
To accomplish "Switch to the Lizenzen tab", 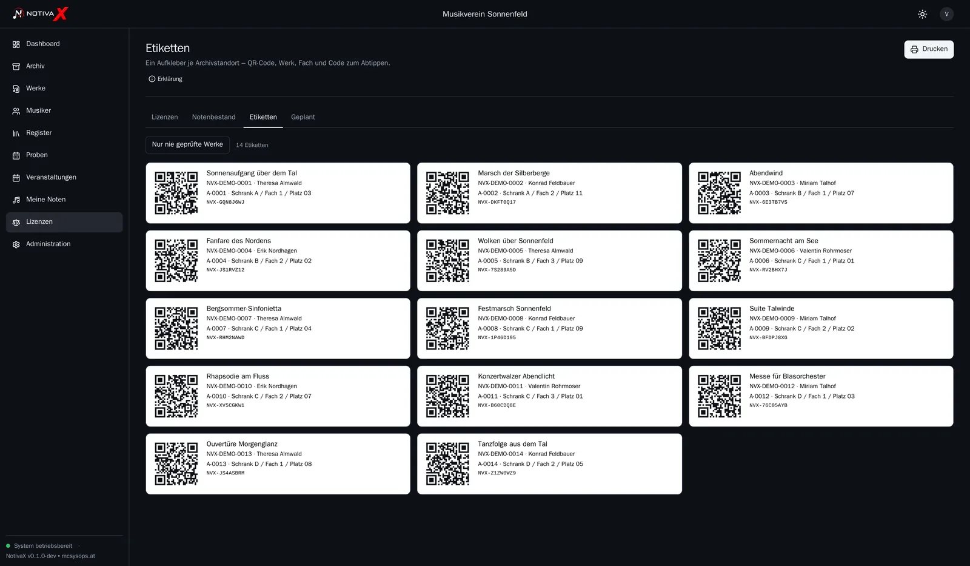I will point(165,117).
